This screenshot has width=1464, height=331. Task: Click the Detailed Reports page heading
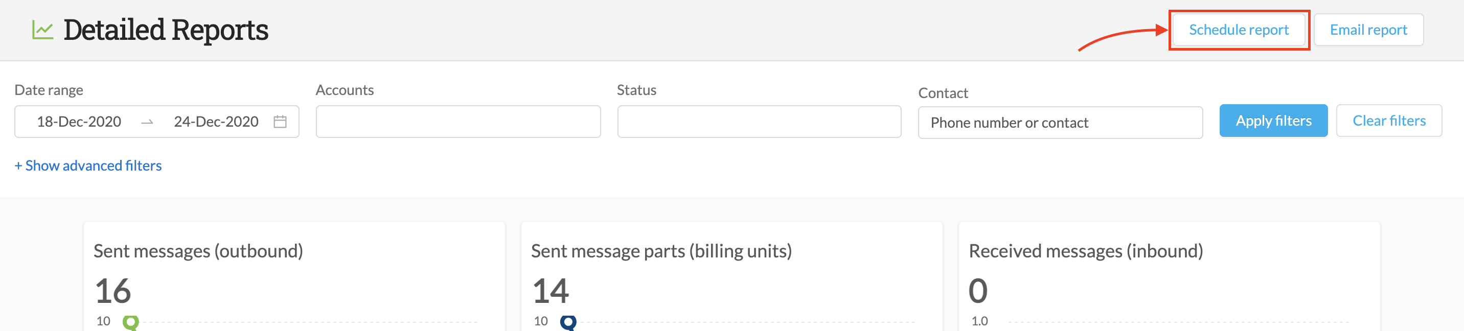coord(166,30)
